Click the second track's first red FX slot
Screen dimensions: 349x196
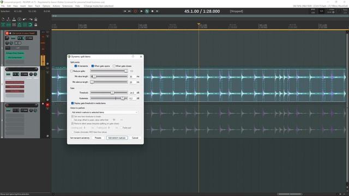(x=15, y=82)
